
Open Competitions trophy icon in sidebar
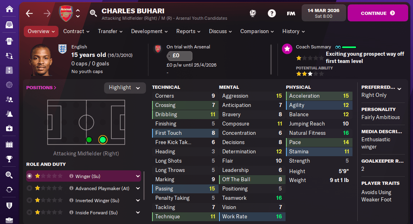[9, 159]
